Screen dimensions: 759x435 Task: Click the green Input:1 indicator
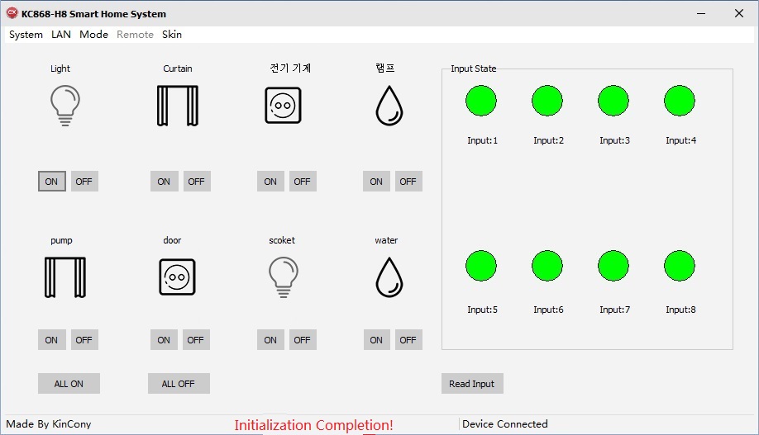pos(481,101)
